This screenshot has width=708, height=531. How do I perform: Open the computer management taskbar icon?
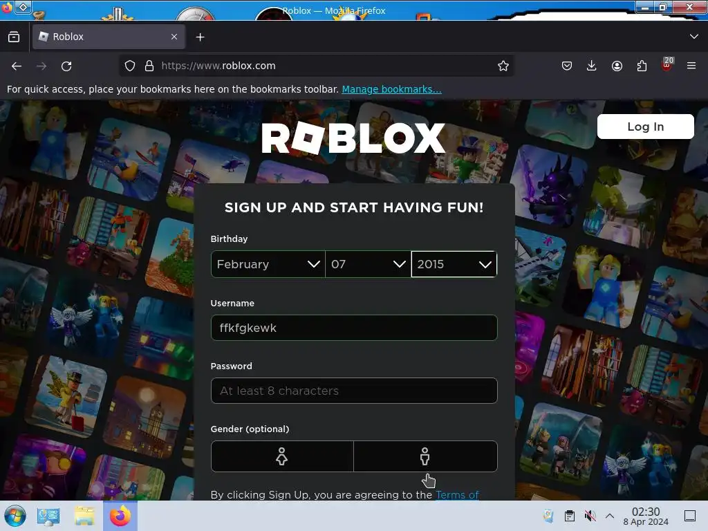tap(48, 516)
